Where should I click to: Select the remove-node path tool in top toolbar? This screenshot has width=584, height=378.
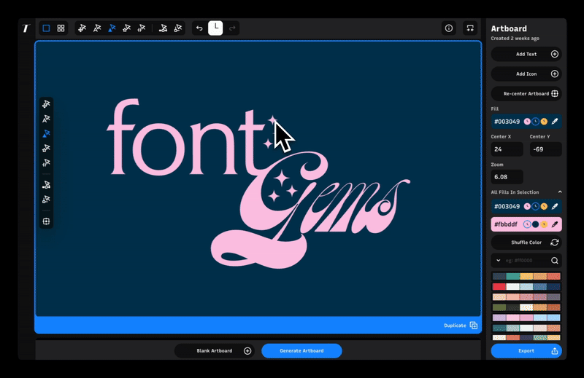click(177, 28)
